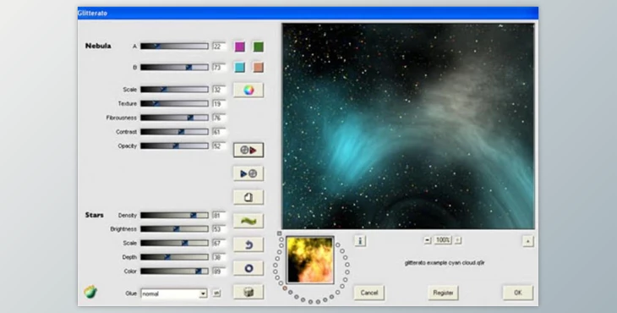617x313 pixels.
Task: Pick the salmon Nebula B color swatch
Action: pyautogui.click(x=258, y=68)
